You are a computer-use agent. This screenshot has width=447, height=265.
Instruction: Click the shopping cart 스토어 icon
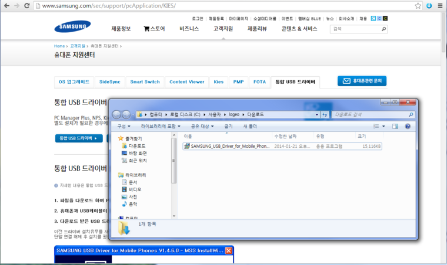click(146, 29)
